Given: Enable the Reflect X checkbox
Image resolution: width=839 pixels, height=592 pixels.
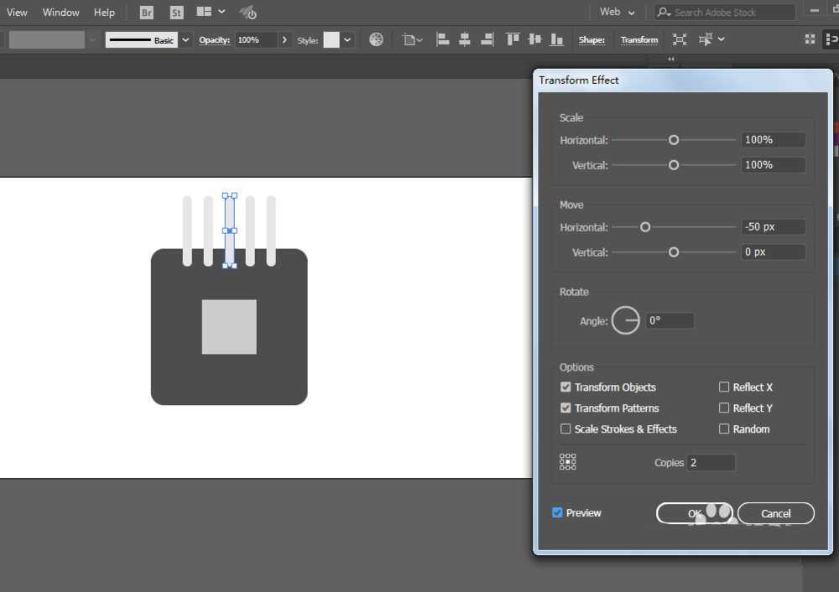Looking at the screenshot, I should [x=724, y=387].
